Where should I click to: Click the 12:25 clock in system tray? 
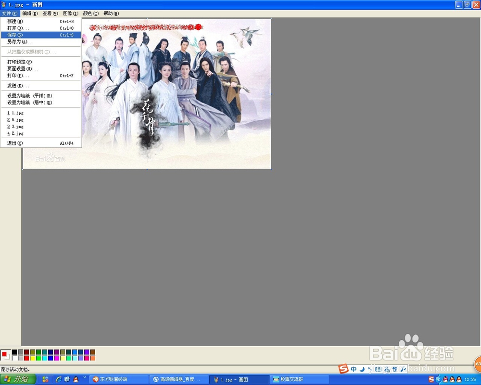pyautogui.click(x=470, y=380)
